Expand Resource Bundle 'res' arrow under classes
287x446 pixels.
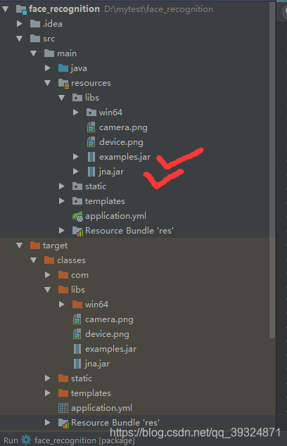pos(48,422)
